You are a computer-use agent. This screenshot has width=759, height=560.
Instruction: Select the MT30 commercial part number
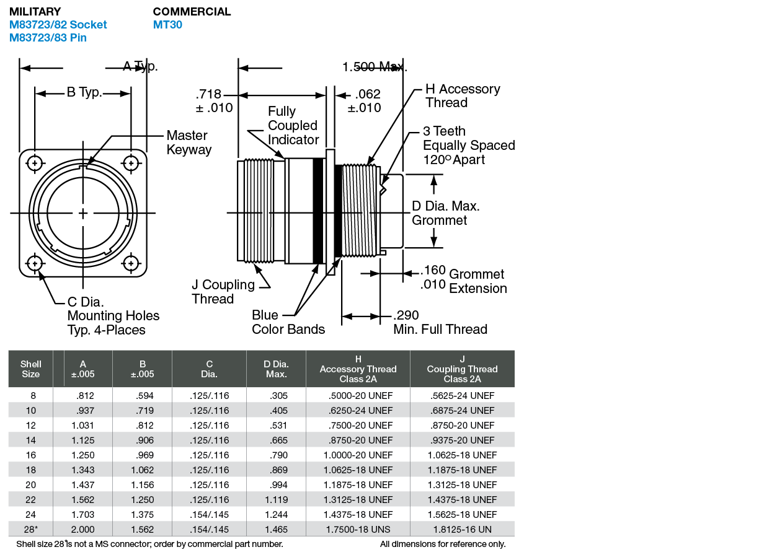(x=167, y=25)
